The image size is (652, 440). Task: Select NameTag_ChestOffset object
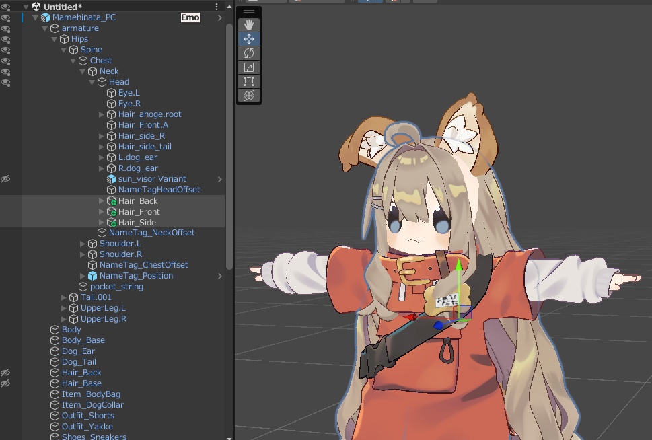click(143, 265)
